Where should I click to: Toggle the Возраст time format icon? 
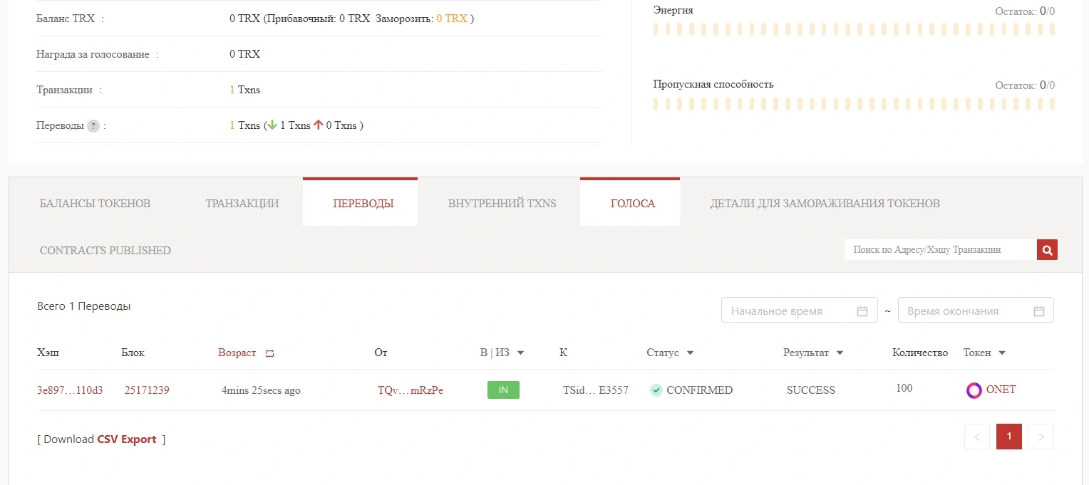coord(269,353)
